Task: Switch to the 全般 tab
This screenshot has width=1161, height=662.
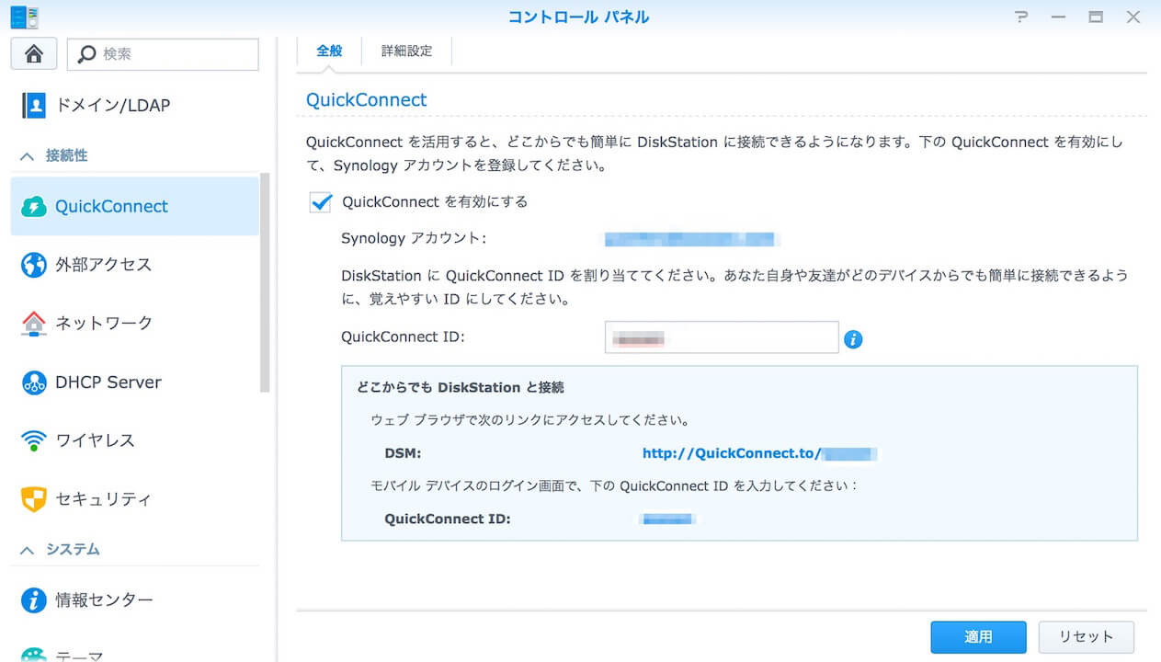Action: pyautogui.click(x=329, y=51)
